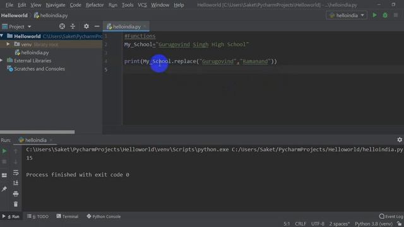Image resolution: width=404 pixels, height=227 pixels.
Task: Click Python 3.8 (venv) interpreter selector
Action: click(x=374, y=224)
